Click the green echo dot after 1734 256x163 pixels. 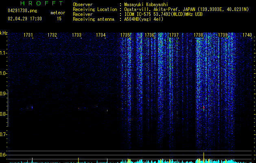coord(107,110)
